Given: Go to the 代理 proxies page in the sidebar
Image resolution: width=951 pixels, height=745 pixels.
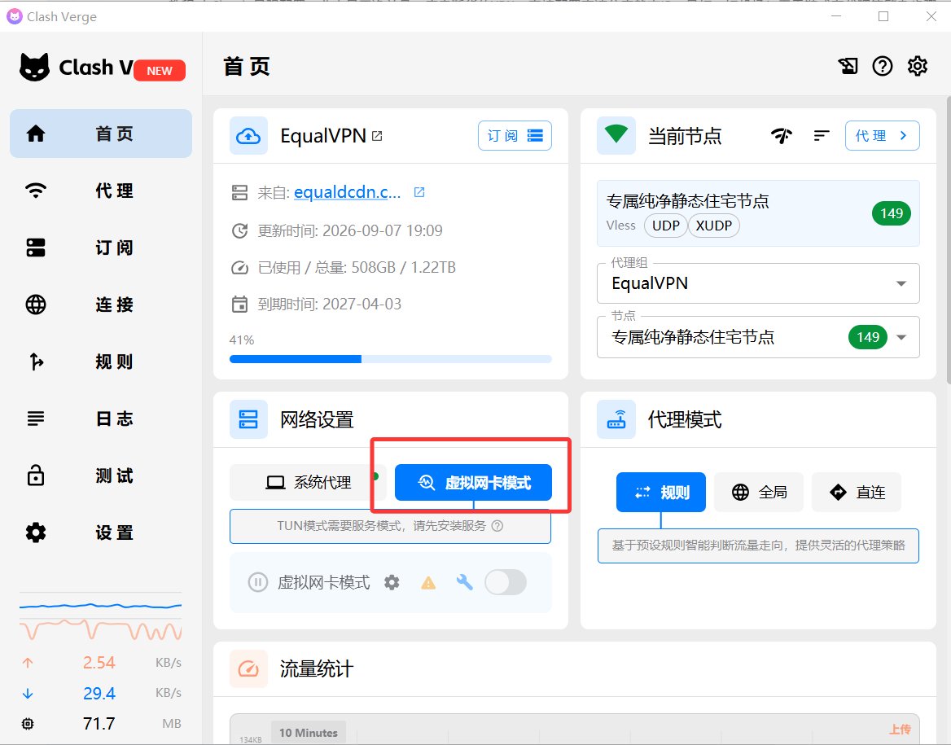Looking at the screenshot, I should point(101,191).
